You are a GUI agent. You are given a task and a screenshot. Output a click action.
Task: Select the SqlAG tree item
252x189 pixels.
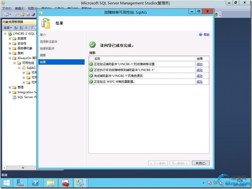pos(31,68)
